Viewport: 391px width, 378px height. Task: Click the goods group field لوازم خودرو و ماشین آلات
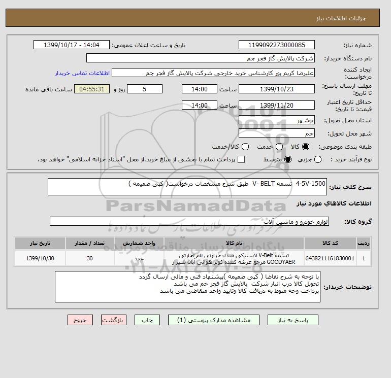[189, 221]
